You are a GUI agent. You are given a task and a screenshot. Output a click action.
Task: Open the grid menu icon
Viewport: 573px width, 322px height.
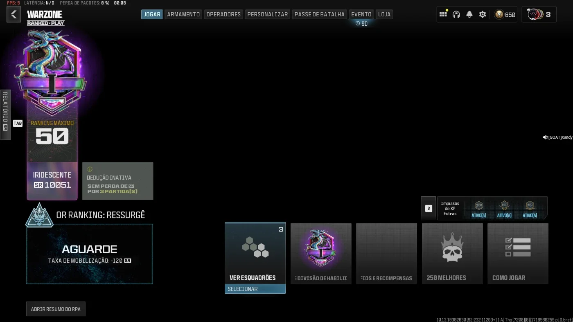click(x=443, y=14)
